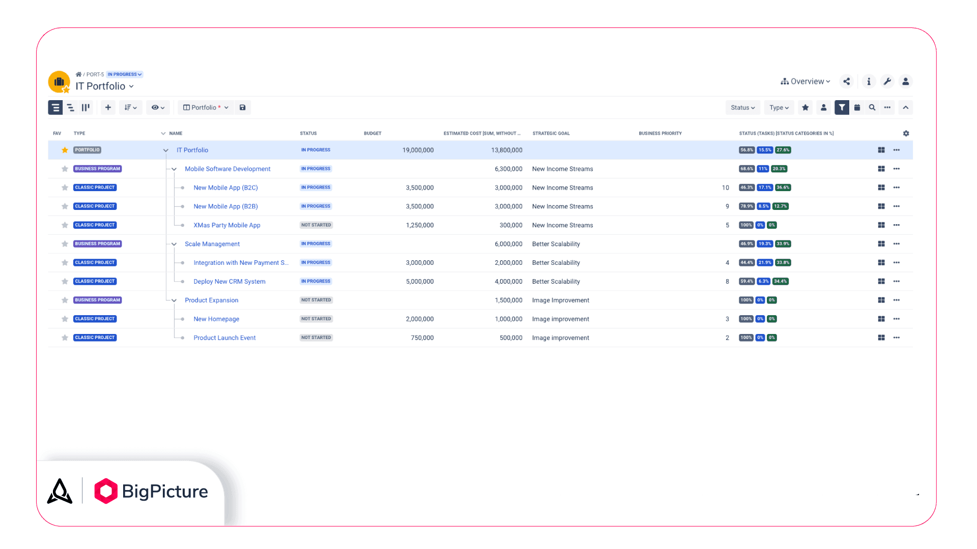
Task: Open the share icon in header
Action: (847, 81)
